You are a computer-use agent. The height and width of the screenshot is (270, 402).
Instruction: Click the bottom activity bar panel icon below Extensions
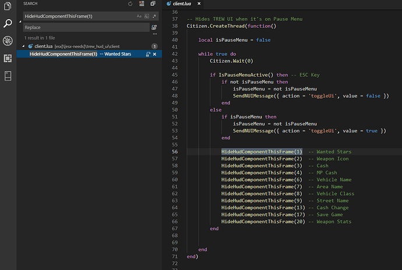coord(8,76)
